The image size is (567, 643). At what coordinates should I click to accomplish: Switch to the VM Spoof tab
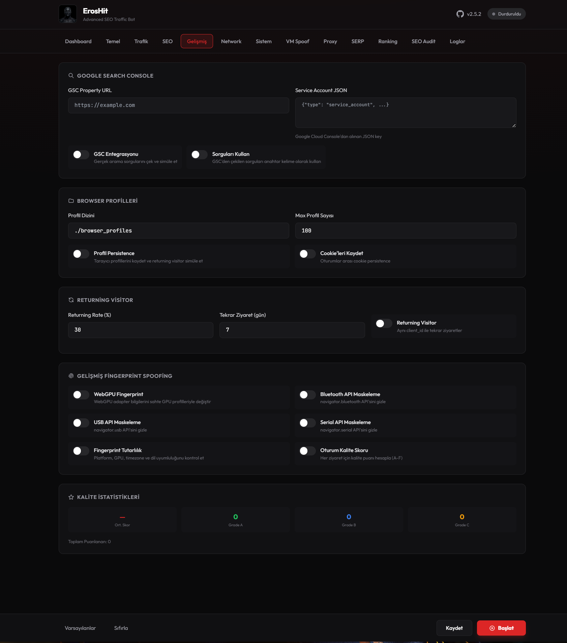[x=297, y=41]
